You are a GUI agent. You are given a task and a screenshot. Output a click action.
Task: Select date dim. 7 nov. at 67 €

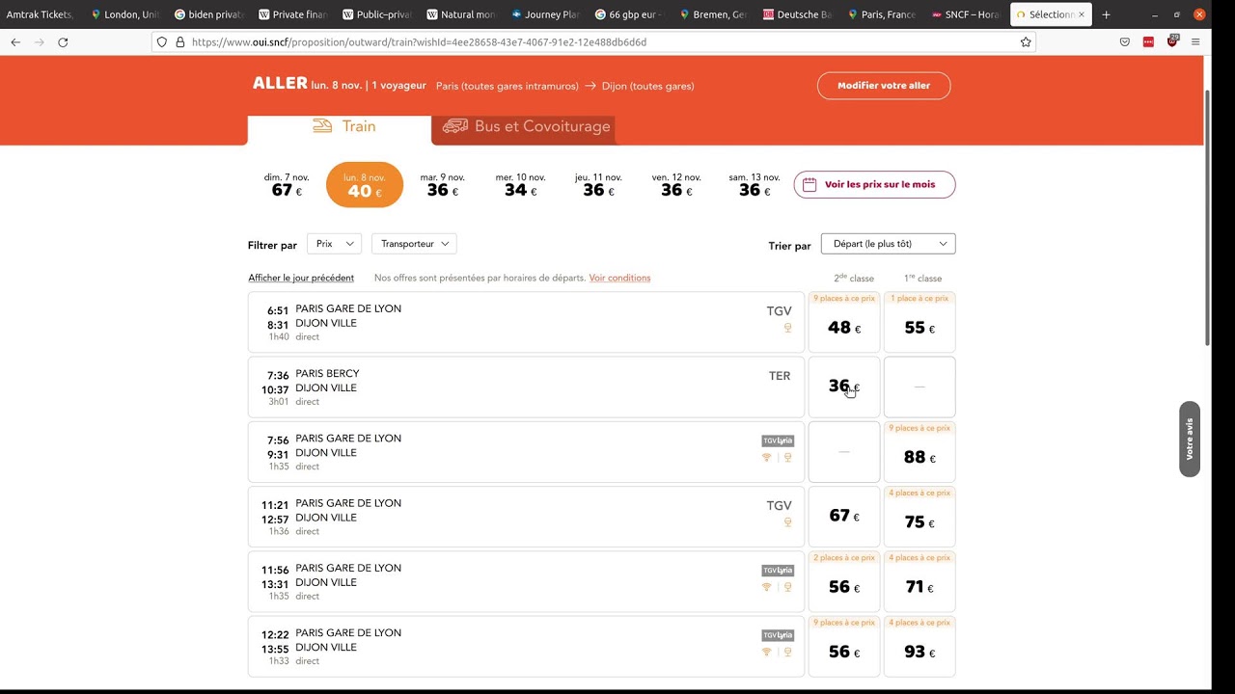tap(287, 185)
